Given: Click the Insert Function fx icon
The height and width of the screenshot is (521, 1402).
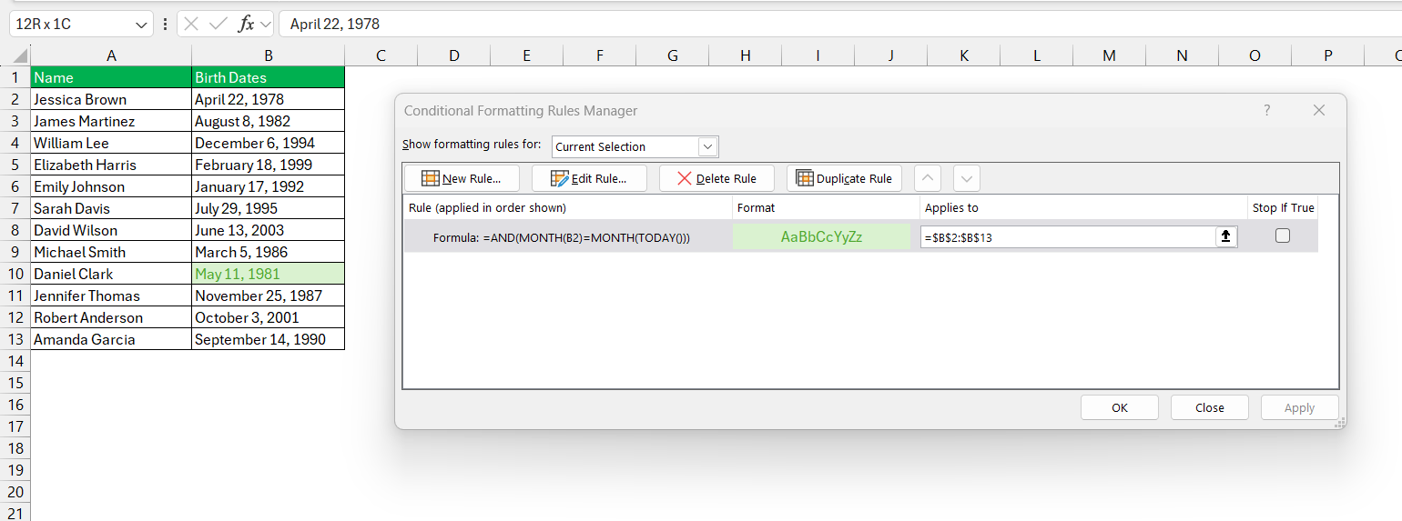Looking at the screenshot, I should 246,25.
